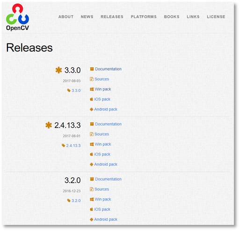Download Sources for version 3.3.0
240x231 pixels.
point(102,79)
